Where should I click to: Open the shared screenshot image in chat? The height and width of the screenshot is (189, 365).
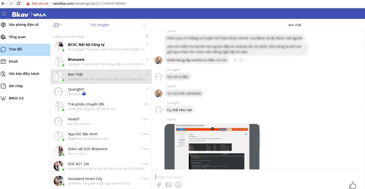point(212,147)
